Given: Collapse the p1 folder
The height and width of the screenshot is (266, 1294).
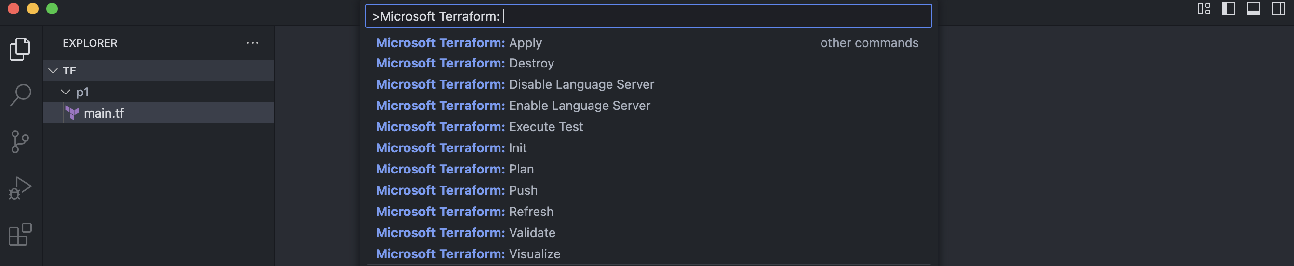Looking at the screenshot, I should pyautogui.click(x=65, y=93).
